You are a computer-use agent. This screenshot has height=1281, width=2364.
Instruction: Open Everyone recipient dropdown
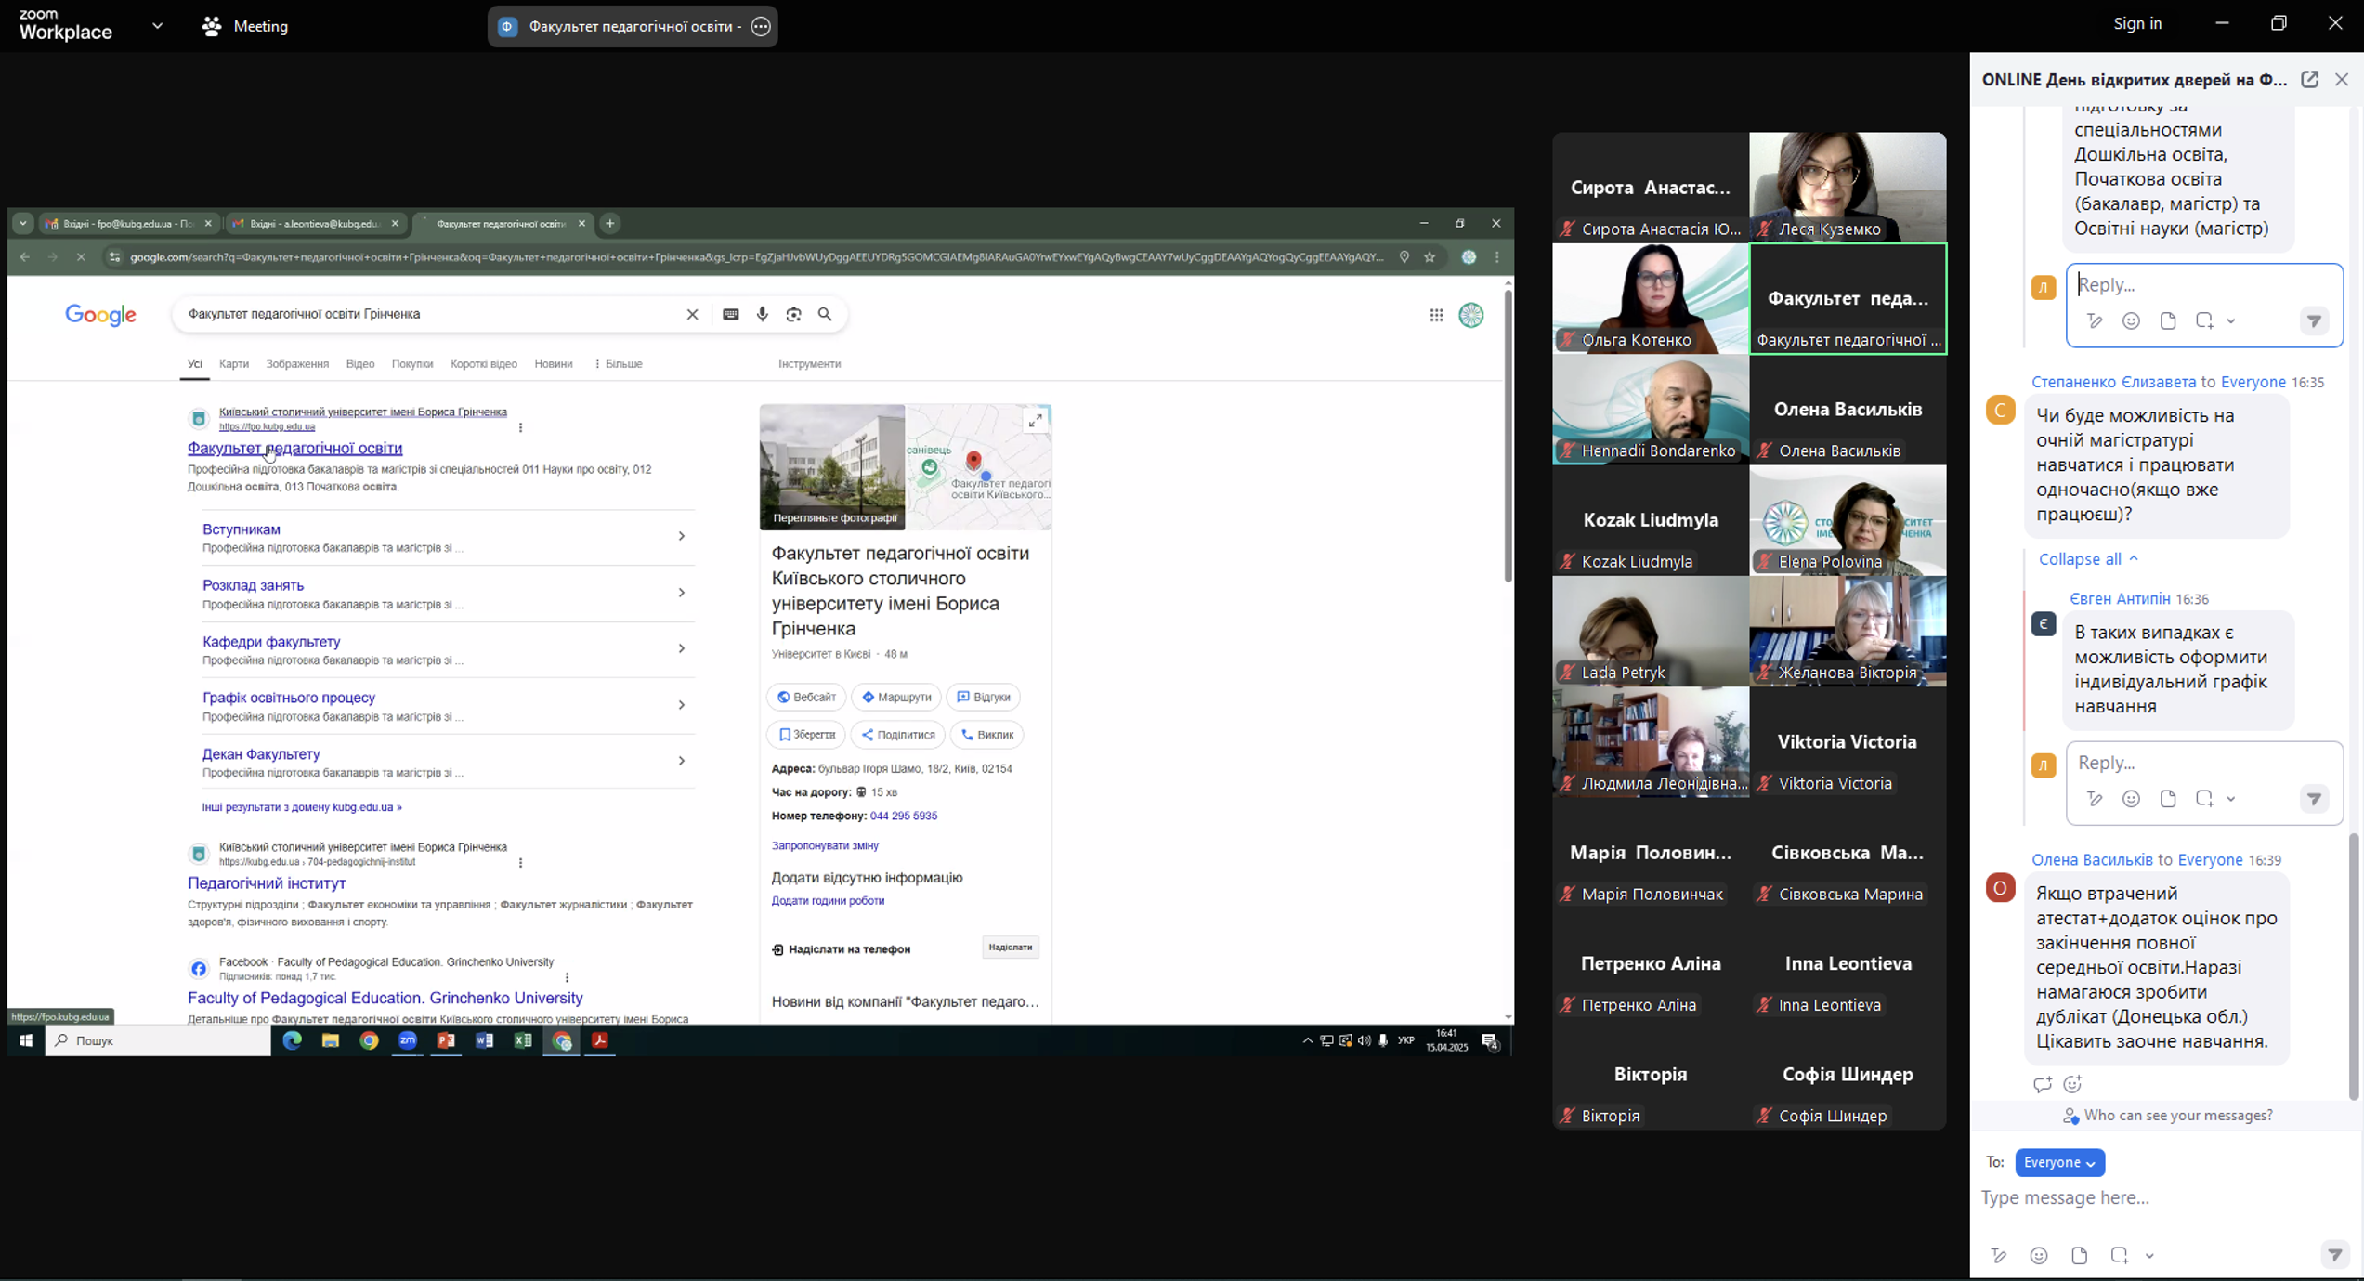(2059, 1162)
